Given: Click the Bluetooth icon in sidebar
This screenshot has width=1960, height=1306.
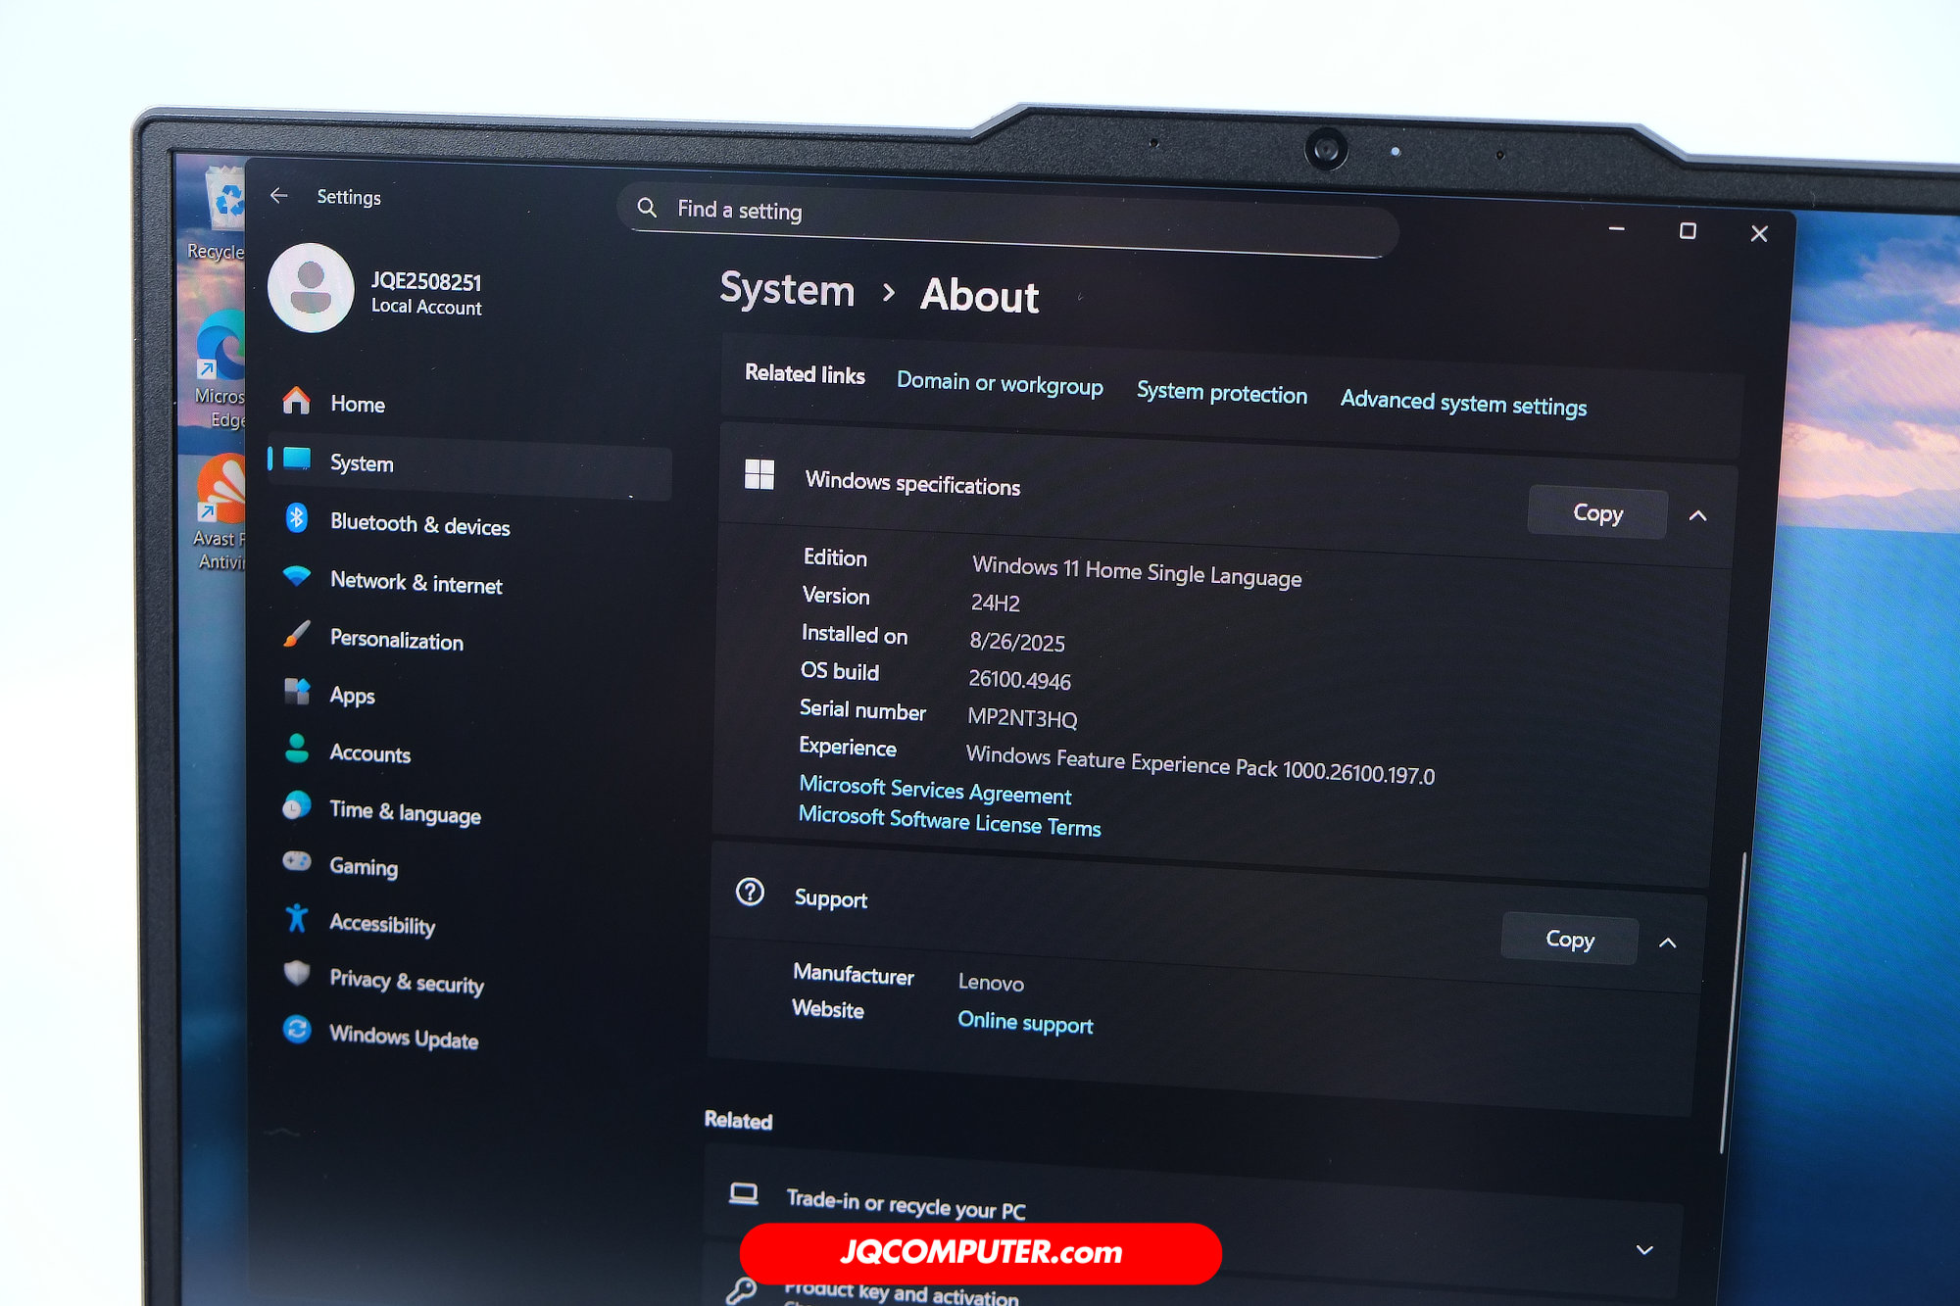Looking at the screenshot, I should tap(296, 517).
